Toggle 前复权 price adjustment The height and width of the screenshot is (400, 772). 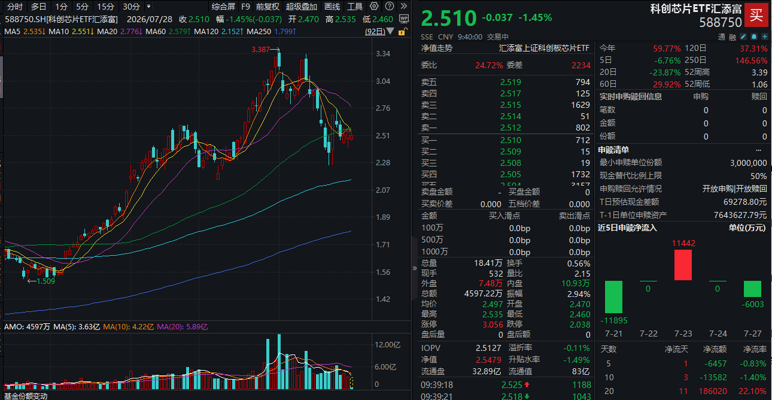268,7
